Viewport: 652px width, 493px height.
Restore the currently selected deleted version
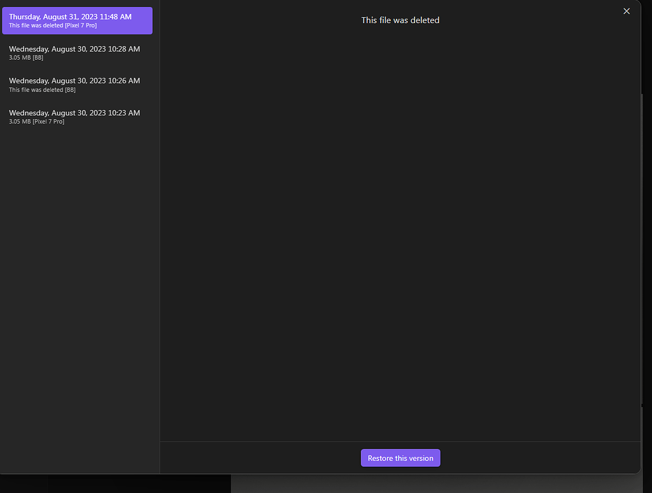click(x=400, y=458)
